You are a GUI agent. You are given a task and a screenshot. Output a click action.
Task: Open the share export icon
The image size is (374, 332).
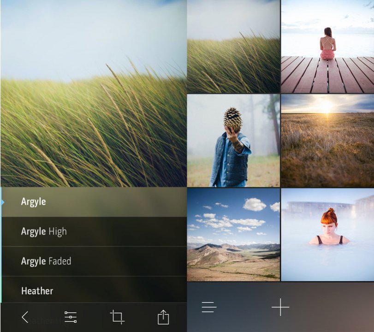click(x=164, y=317)
